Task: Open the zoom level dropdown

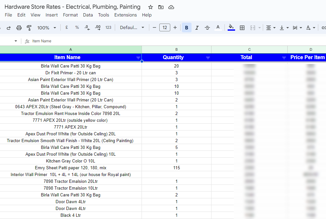Action: pos(46,28)
